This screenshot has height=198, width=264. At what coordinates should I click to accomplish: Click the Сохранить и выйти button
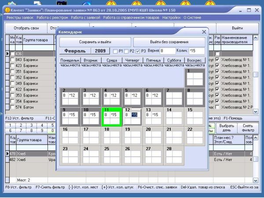point(95,42)
